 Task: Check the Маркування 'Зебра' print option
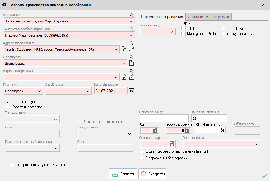[x=184, y=34]
